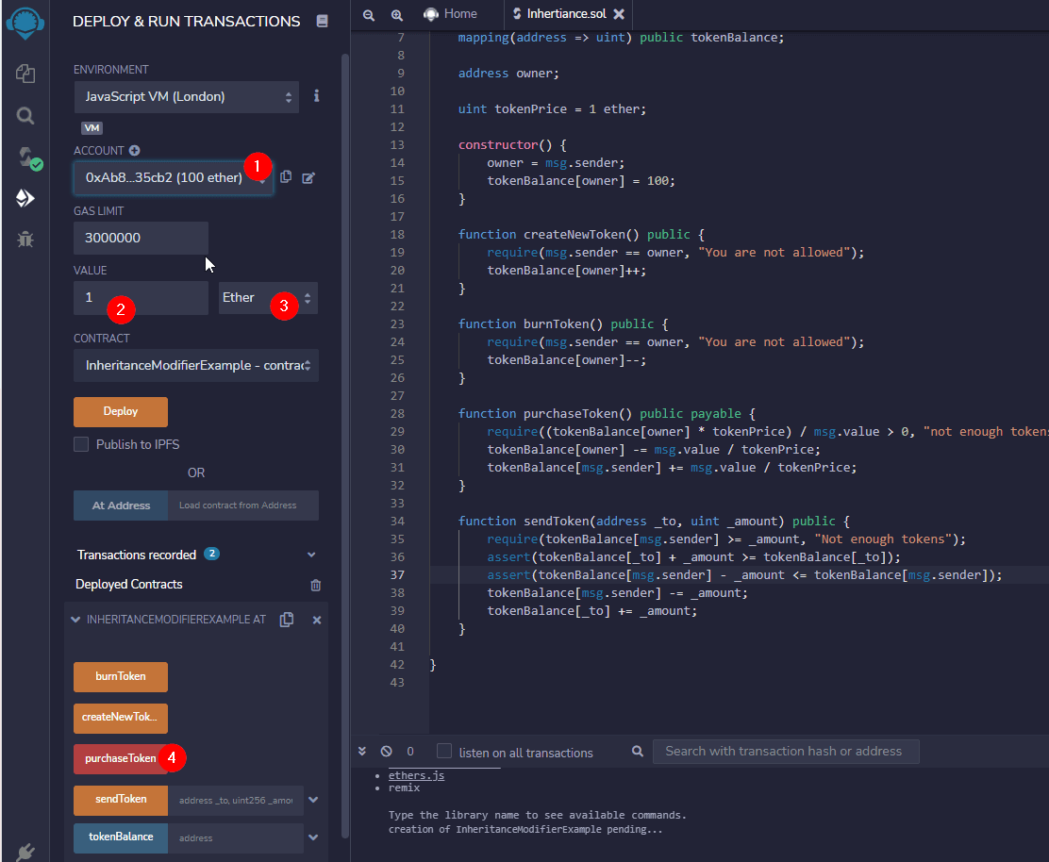Call the sendToken function button

pyautogui.click(x=121, y=800)
